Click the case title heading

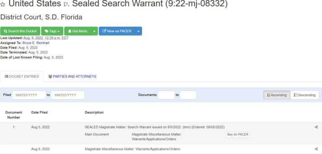118,4
